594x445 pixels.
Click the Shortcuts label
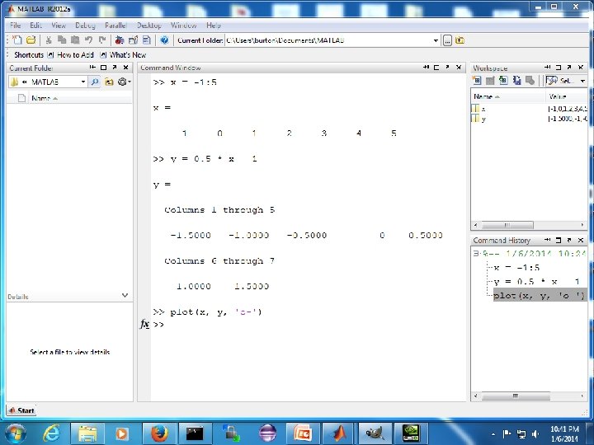coord(29,55)
